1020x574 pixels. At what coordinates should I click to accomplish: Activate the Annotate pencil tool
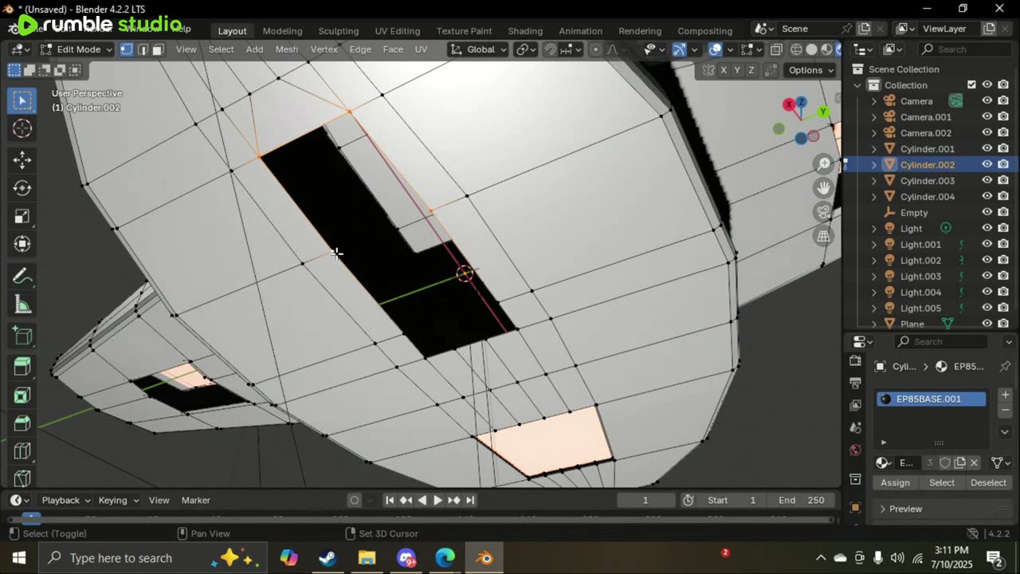(x=22, y=277)
